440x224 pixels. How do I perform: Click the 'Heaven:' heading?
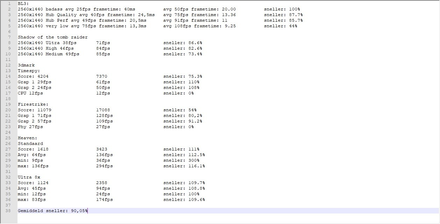tap(28, 138)
